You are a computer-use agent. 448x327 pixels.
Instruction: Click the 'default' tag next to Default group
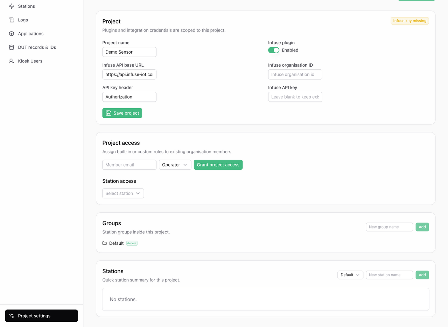(132, 243)
